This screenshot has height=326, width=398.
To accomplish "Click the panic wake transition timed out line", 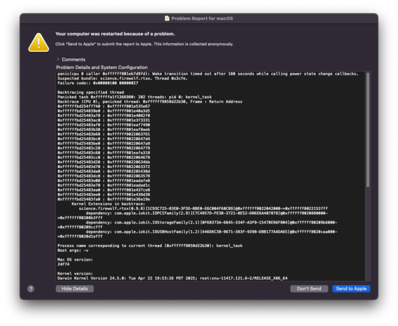I will [x=208, y=74].
